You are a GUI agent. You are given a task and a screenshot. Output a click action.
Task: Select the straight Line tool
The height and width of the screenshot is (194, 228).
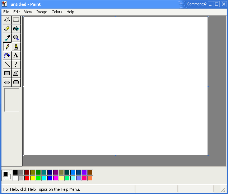[x=7, y=65]
